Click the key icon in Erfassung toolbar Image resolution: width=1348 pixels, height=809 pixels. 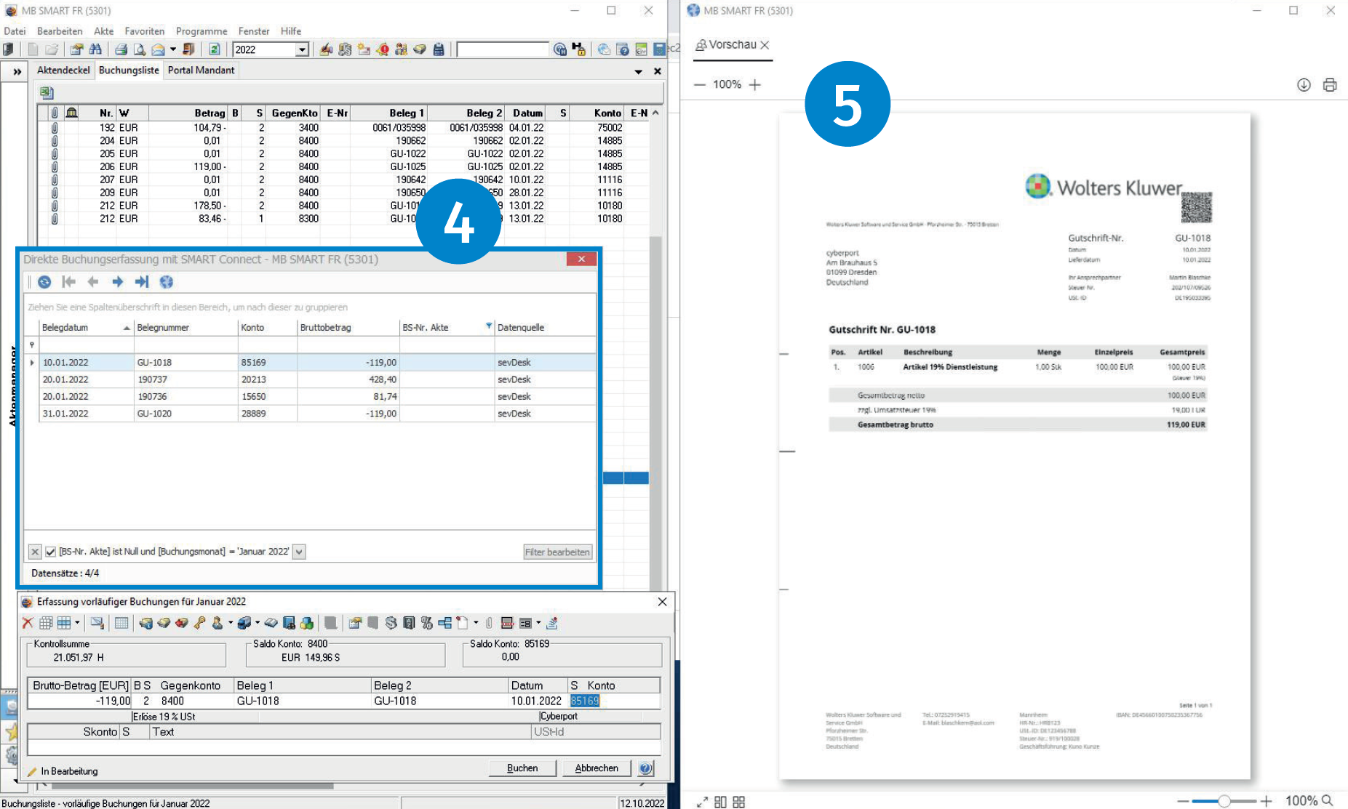coord(199,623)
